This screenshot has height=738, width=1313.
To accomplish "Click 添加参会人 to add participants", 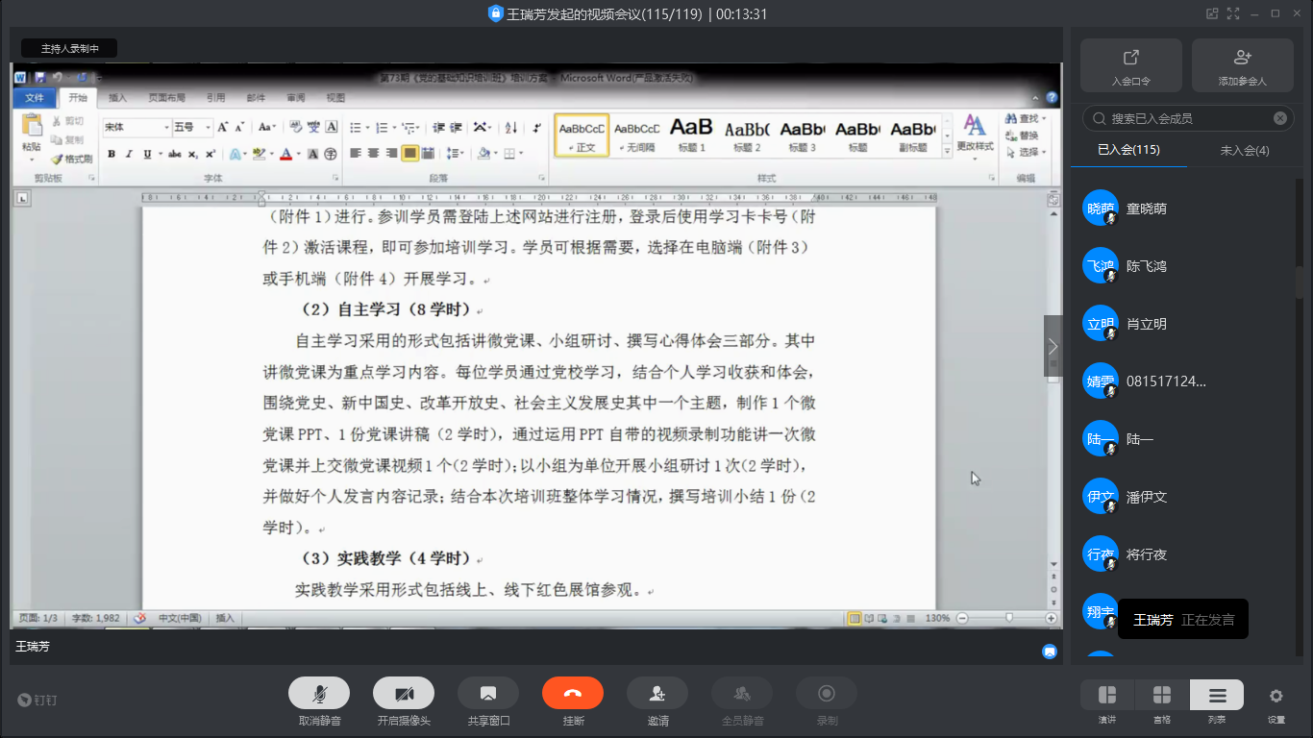I will click(1242, 65).
